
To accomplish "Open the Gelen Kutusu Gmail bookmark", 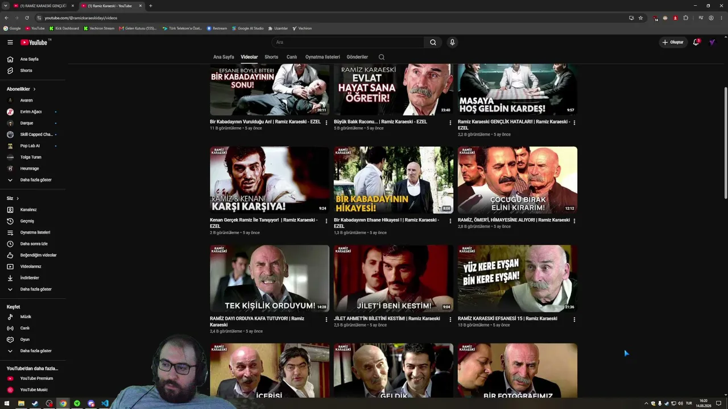I will (x=138, y=28).
